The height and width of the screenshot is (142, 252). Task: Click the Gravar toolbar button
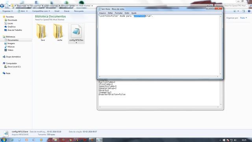click(x=67, y=11)
